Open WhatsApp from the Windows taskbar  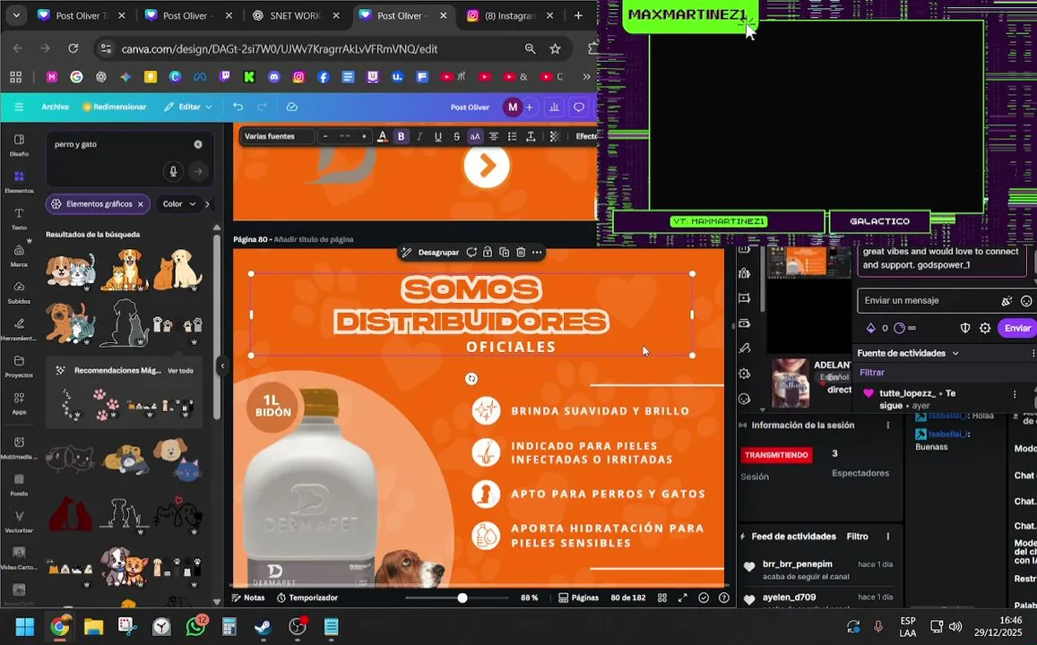[x=195, y=626]
